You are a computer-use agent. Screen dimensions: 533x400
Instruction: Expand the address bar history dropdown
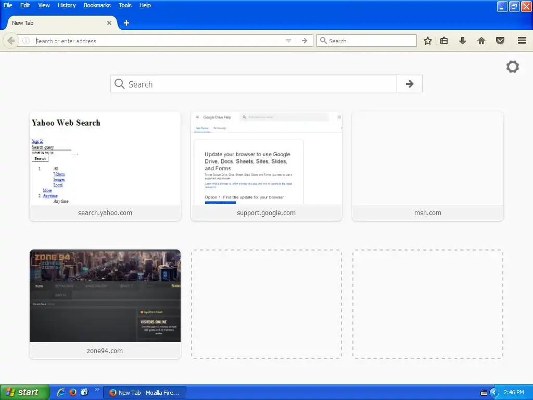(288, 41)
